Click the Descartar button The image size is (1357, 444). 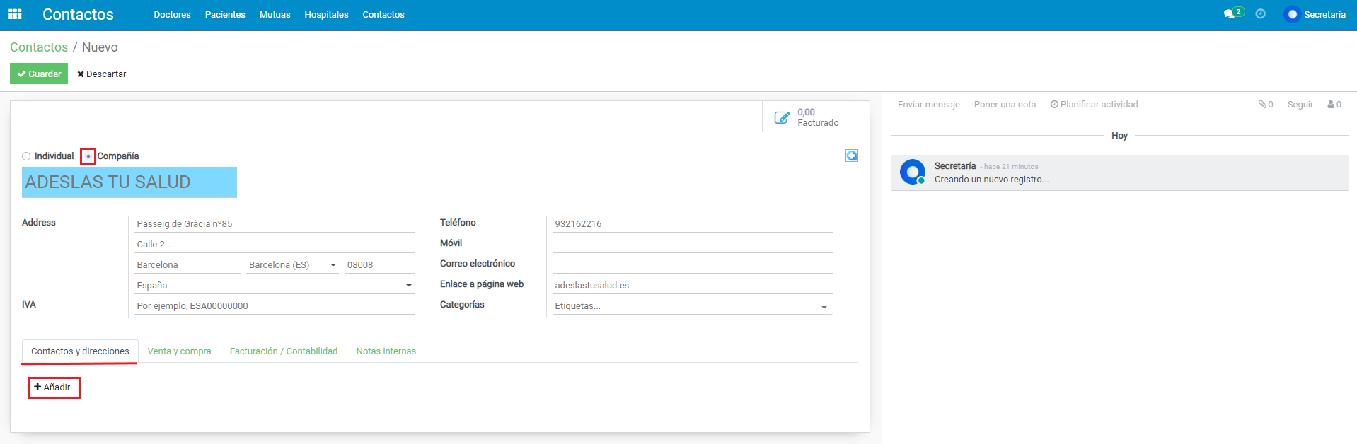click(101, 74)
